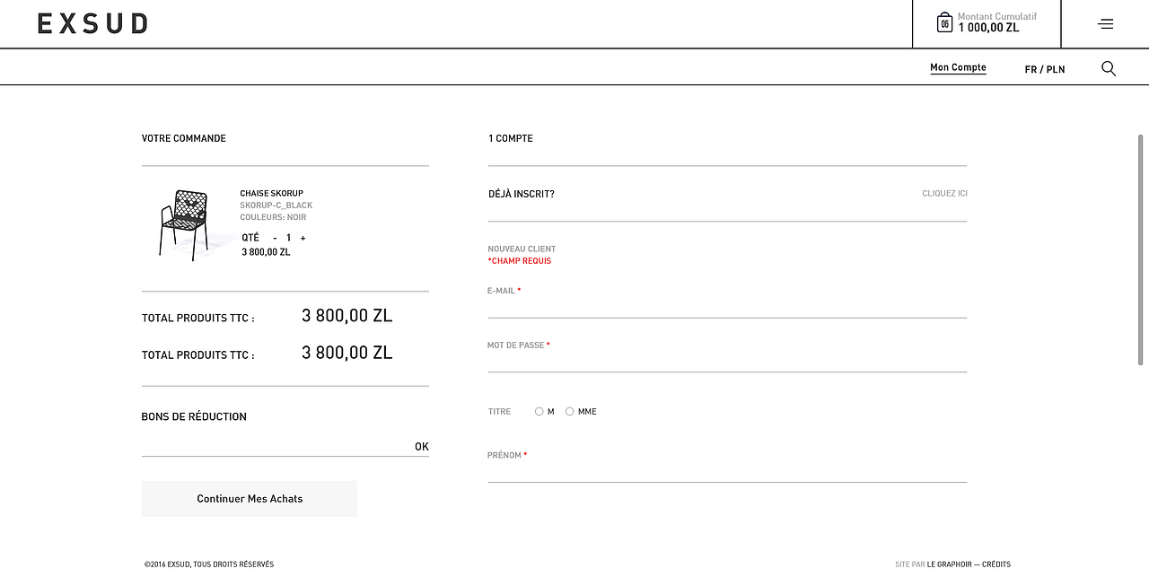1149x586 pixels.
Task: Open Mon Compte menu item
Action: [x=958, y=67]
